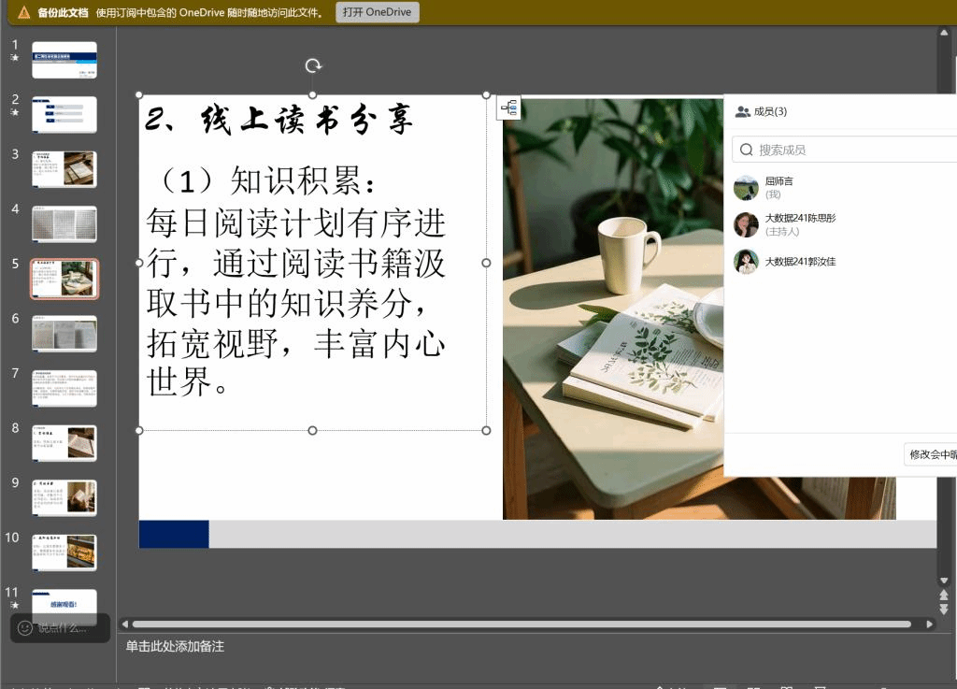Screen dimensions: 957x689
Task: Open OneDrive from the backup banner
Action: (378, 12)
